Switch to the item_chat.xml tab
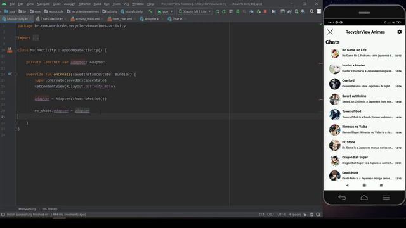Viewport: 406px width, 228px height. tap(122, 19)
